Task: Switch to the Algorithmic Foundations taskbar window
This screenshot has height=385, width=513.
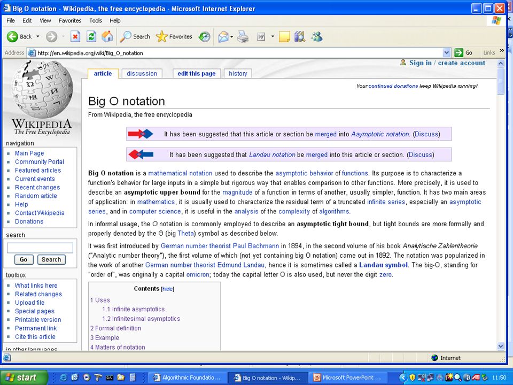Action: (x=187, y=378)
